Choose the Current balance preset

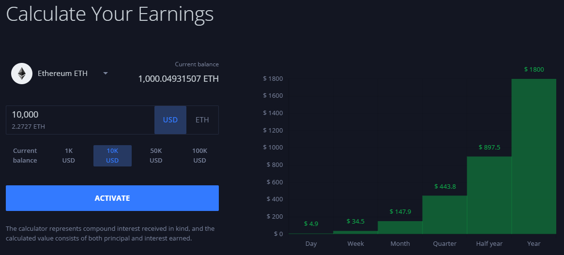(x=25, y=156)
